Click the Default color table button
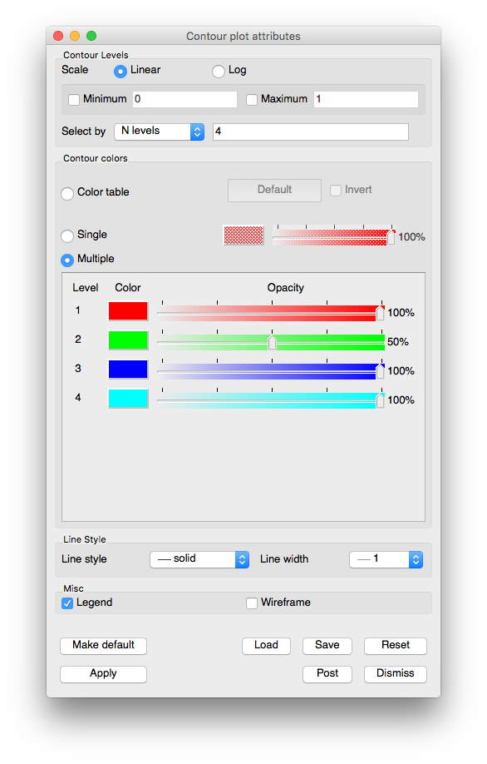 pos(274,190)
